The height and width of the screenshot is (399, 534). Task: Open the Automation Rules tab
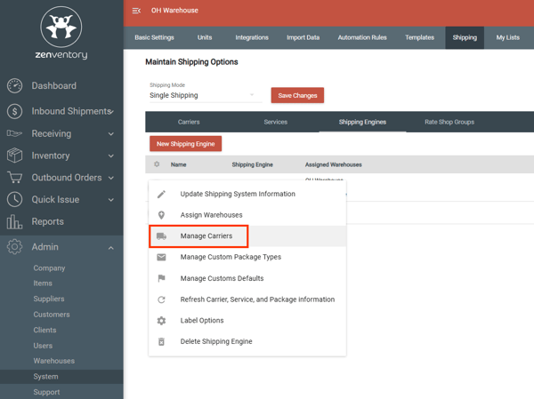pyautogui.click(x=361, y=37)
